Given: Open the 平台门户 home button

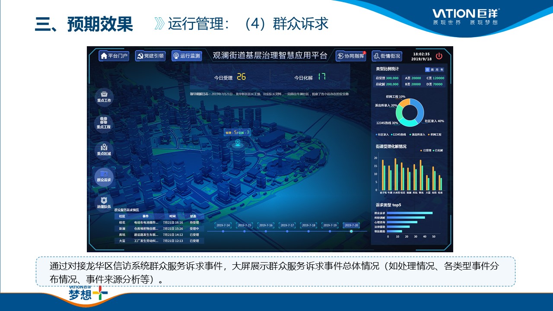Looking at the screenshot, I should pyautogui.click(x=114, y=56).
